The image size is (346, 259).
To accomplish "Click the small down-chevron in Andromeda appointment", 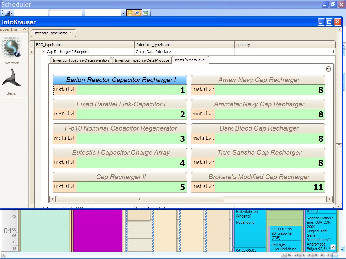I will point(333,247).
